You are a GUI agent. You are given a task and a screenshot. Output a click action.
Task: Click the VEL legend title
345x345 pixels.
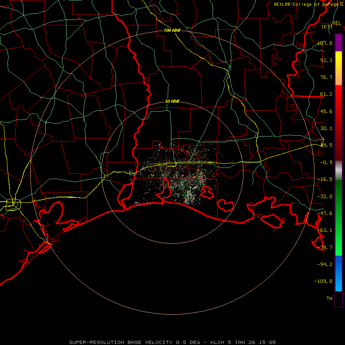pos(337,23)
